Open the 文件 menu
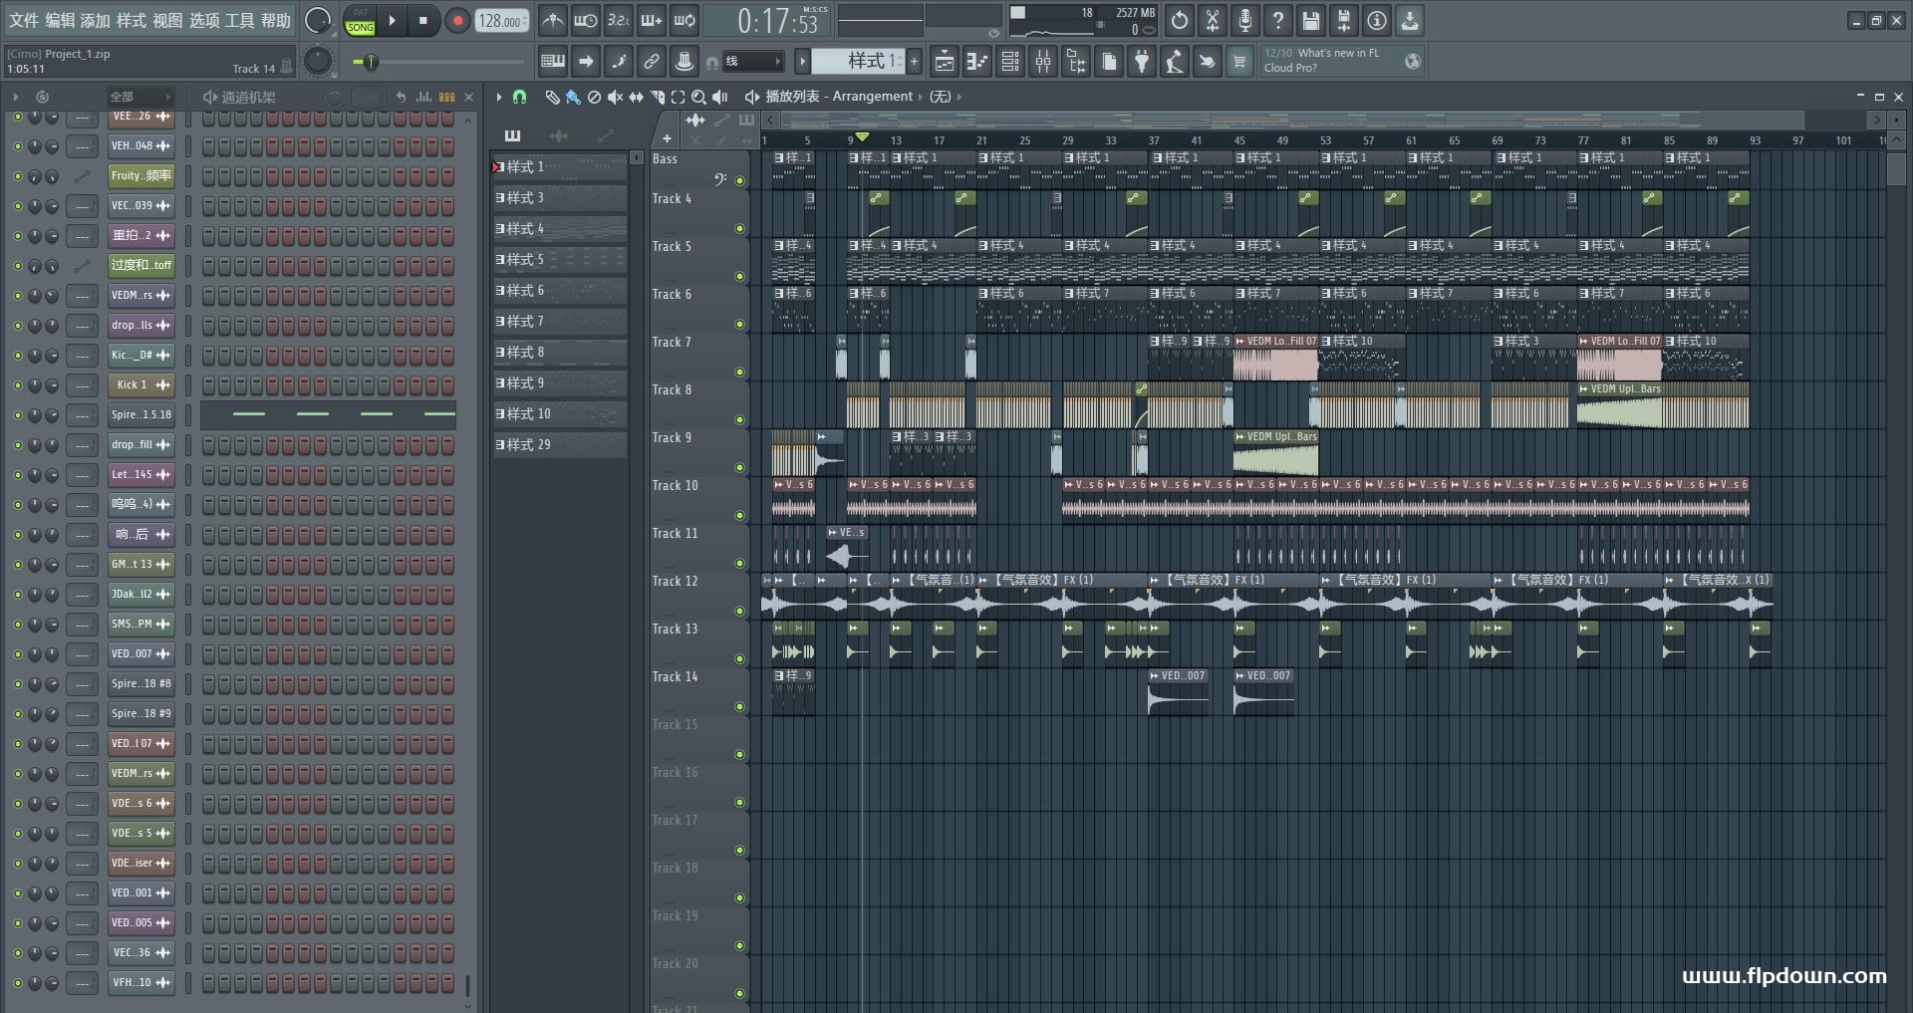This screenshot has height=1013, width=1913. click(24, 20)
